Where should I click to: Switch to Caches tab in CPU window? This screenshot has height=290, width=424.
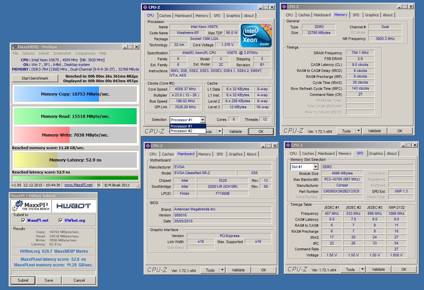coord(165,16)
